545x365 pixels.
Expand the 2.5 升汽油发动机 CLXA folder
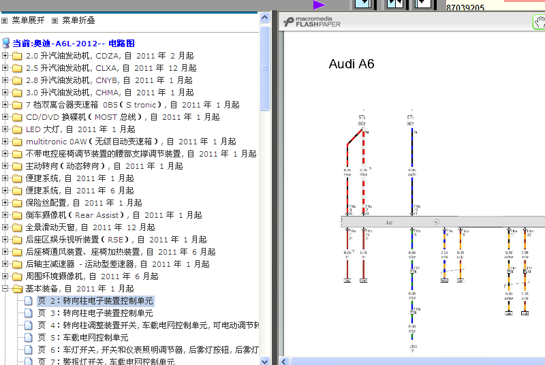coord(5,67)
